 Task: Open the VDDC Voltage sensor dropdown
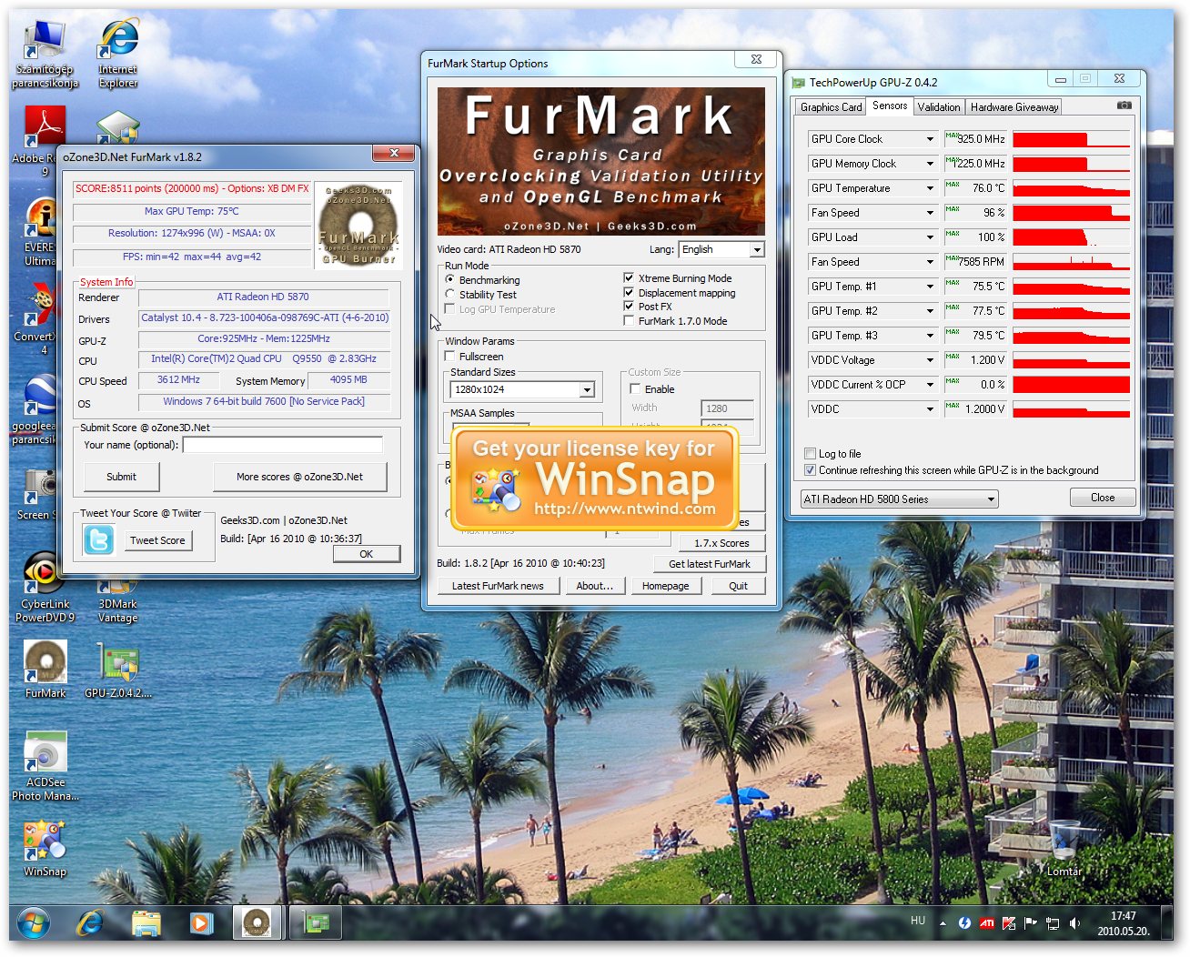(x=872, y=360)
